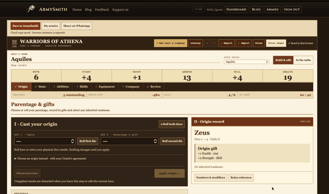This screenshot has width=329, height=194.
Task: Share on WhatsApp
Action: [76, 26]
